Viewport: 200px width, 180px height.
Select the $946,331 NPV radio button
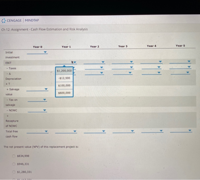[14, 164]
